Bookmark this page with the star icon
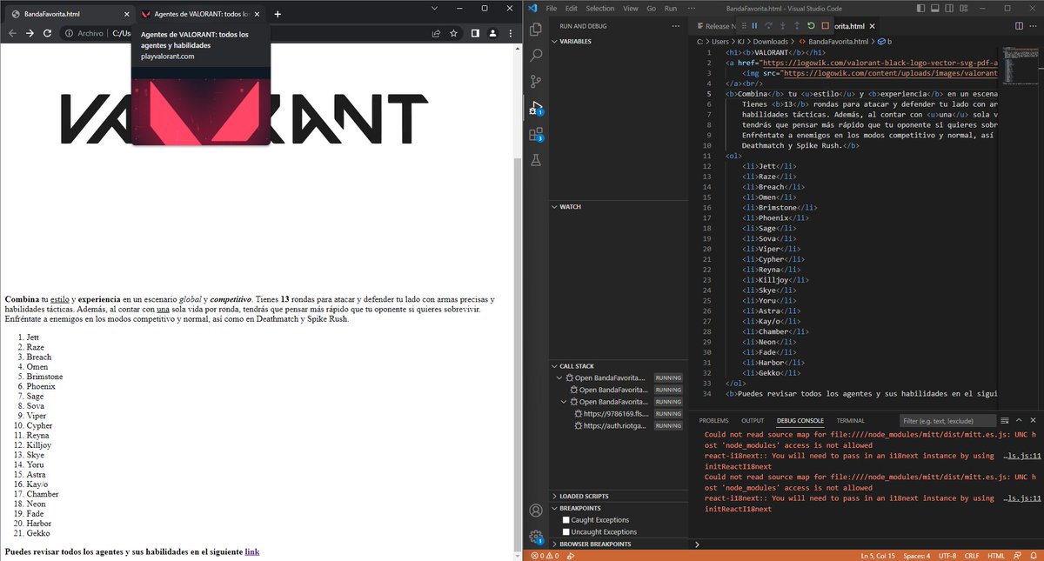This screenshot has height=561, width=1044. (x=453, y=33)
